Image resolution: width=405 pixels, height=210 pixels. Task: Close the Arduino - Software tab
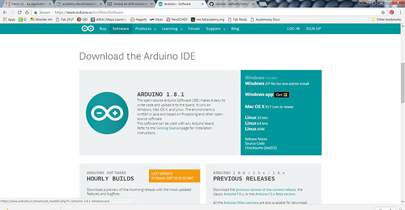coord(202,4)
